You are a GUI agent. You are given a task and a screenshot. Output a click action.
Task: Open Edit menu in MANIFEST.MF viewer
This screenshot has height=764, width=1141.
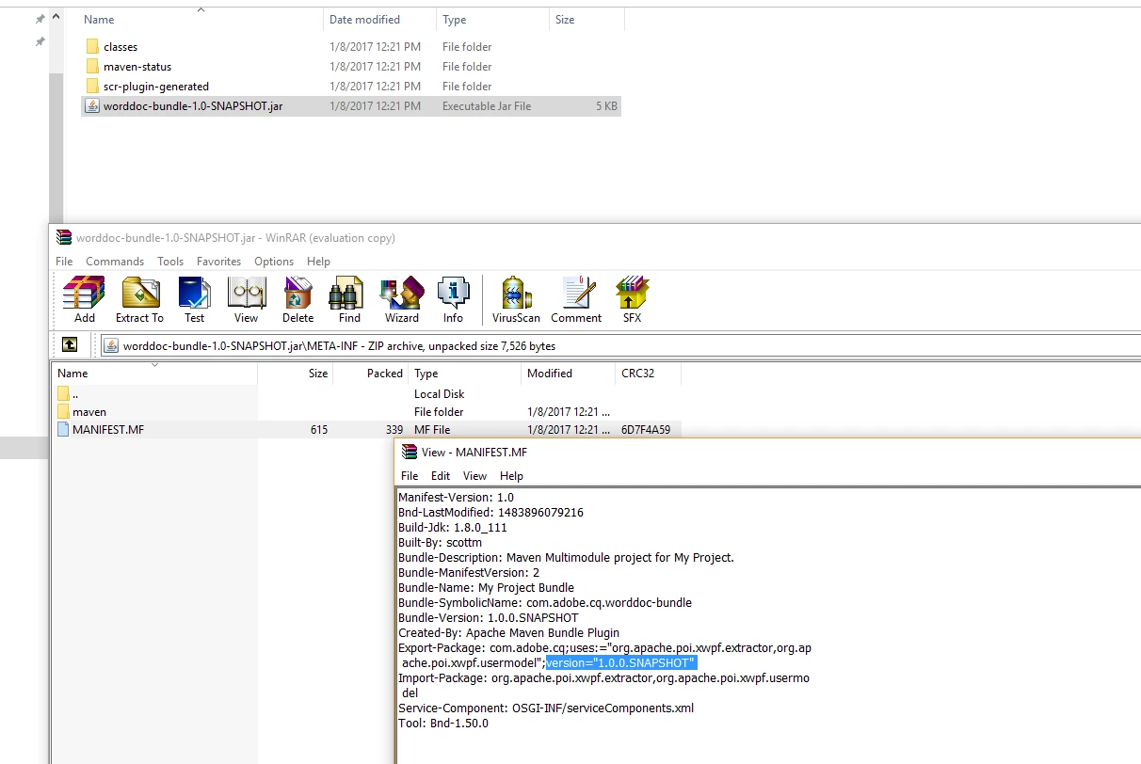tap(441, 476)
